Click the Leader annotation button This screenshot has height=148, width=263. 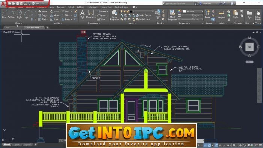pos(102,15)
